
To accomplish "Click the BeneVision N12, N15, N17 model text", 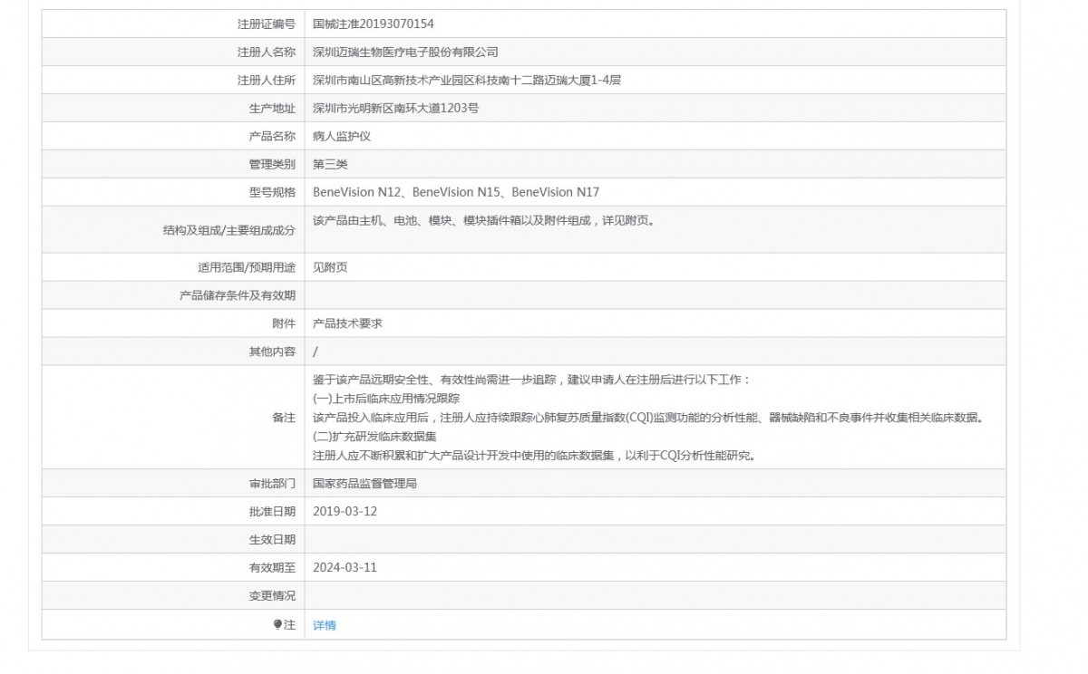I will (x=455, y=193).
